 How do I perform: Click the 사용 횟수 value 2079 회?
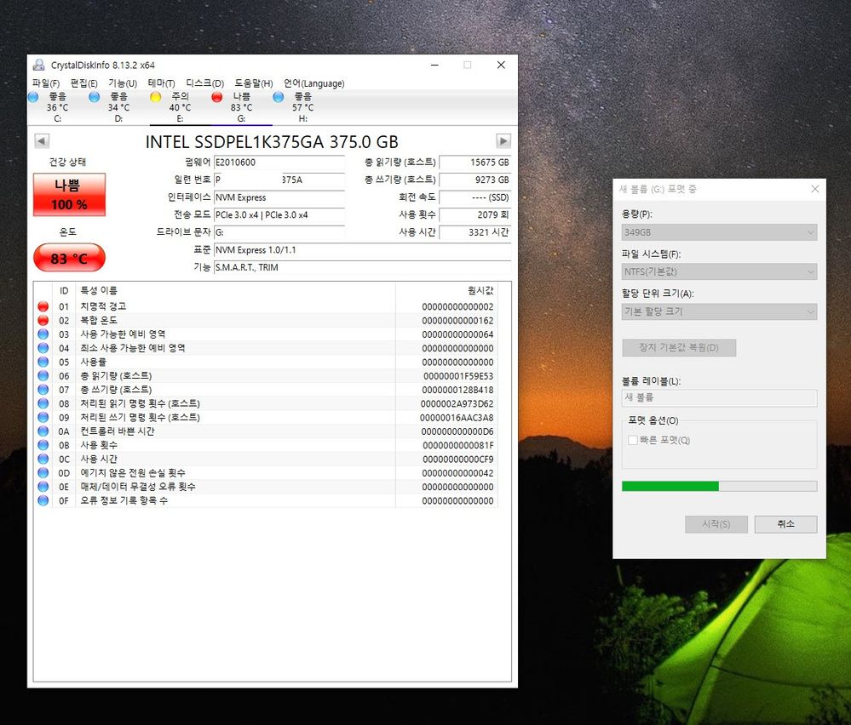474,214
